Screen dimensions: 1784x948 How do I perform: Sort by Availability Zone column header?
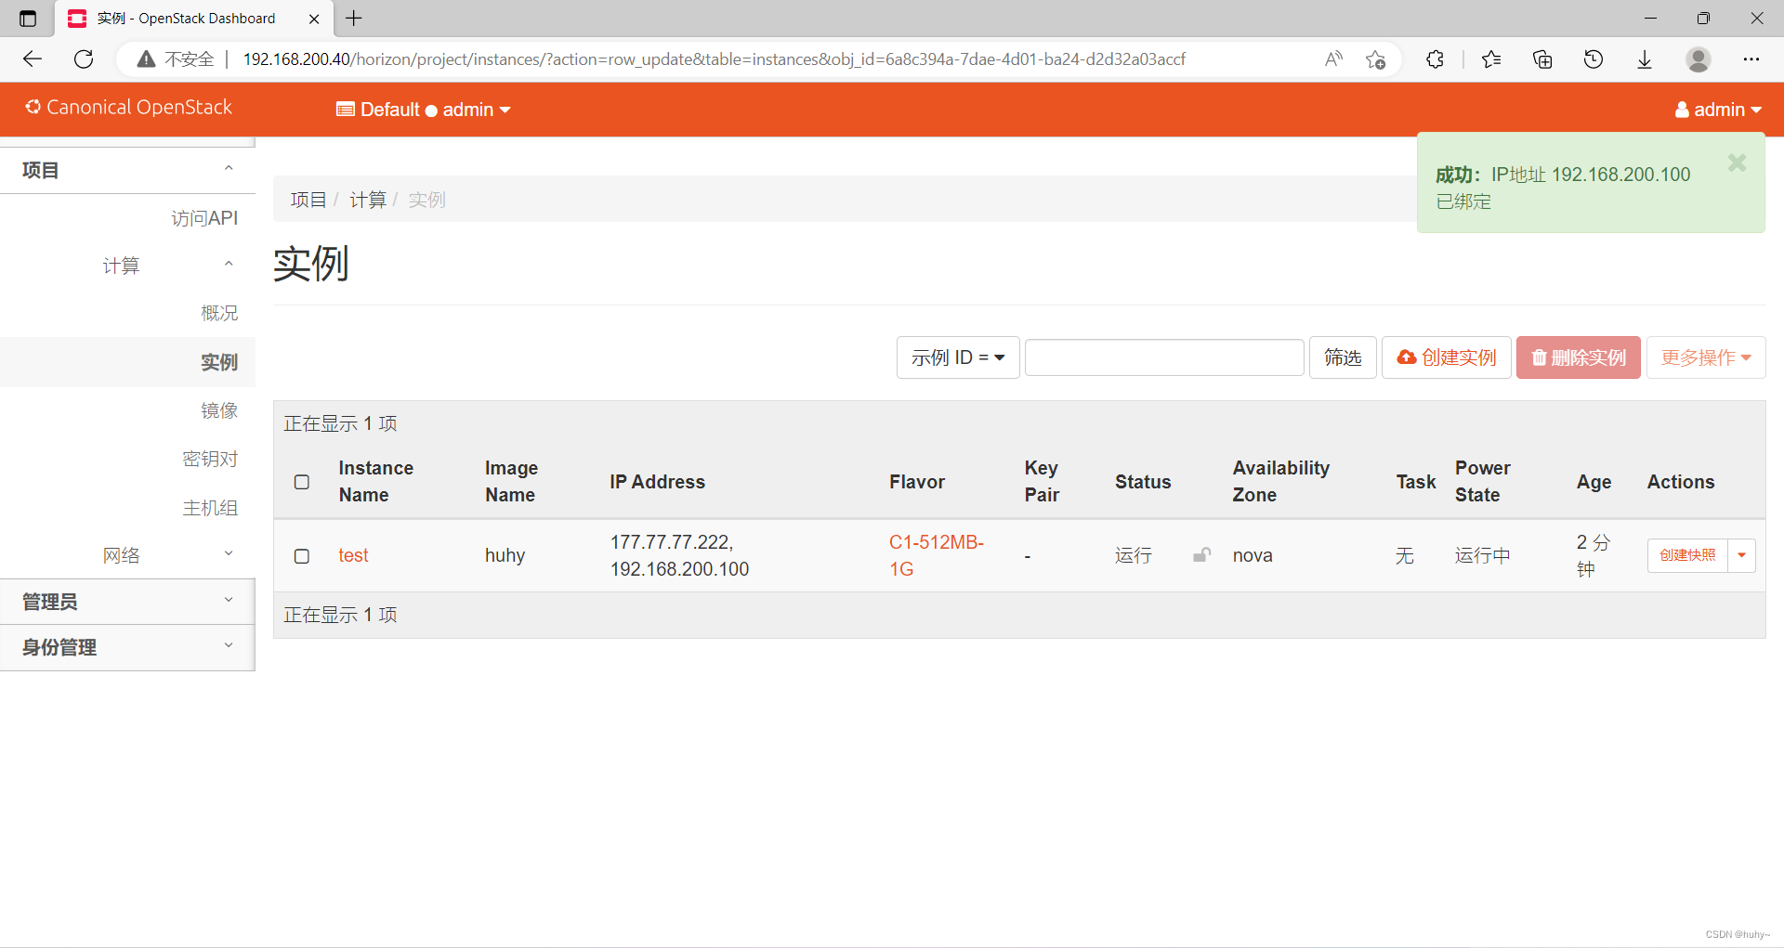(x=1281, y=481)
